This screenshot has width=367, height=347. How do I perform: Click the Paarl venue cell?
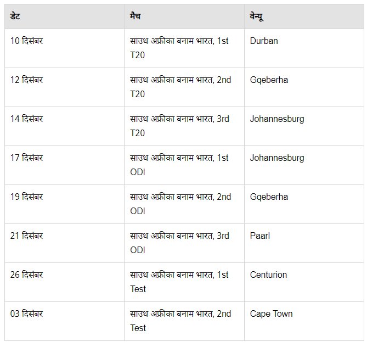pos(304,243)
